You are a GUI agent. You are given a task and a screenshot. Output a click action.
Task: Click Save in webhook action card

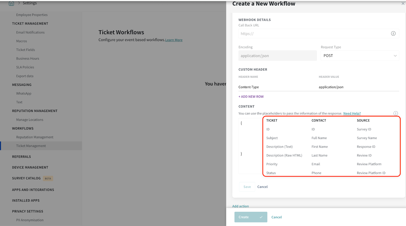[247, 187]
